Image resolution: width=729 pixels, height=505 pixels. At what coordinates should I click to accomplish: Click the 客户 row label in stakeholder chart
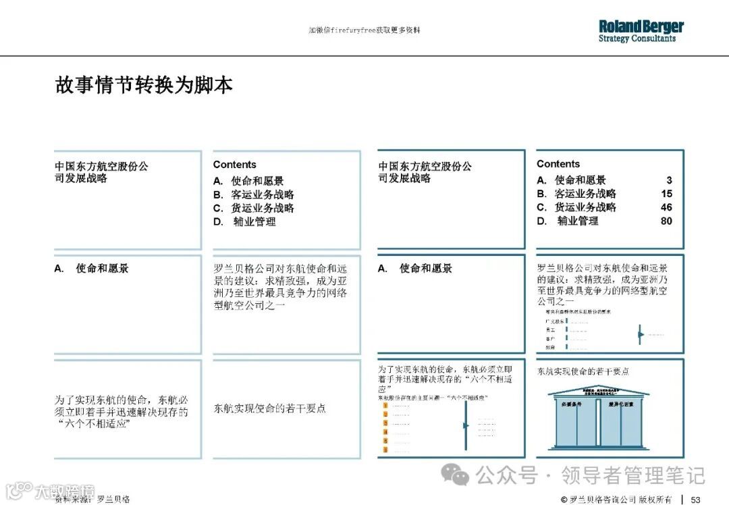pyautogui.click(x=550, y=338)
